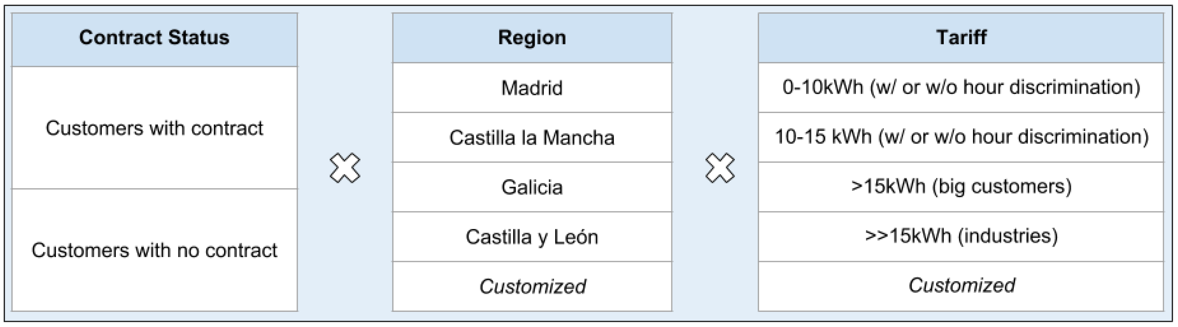
Task: Select the 0-10kWh tariff row
Action: click(x=961, y=87)
